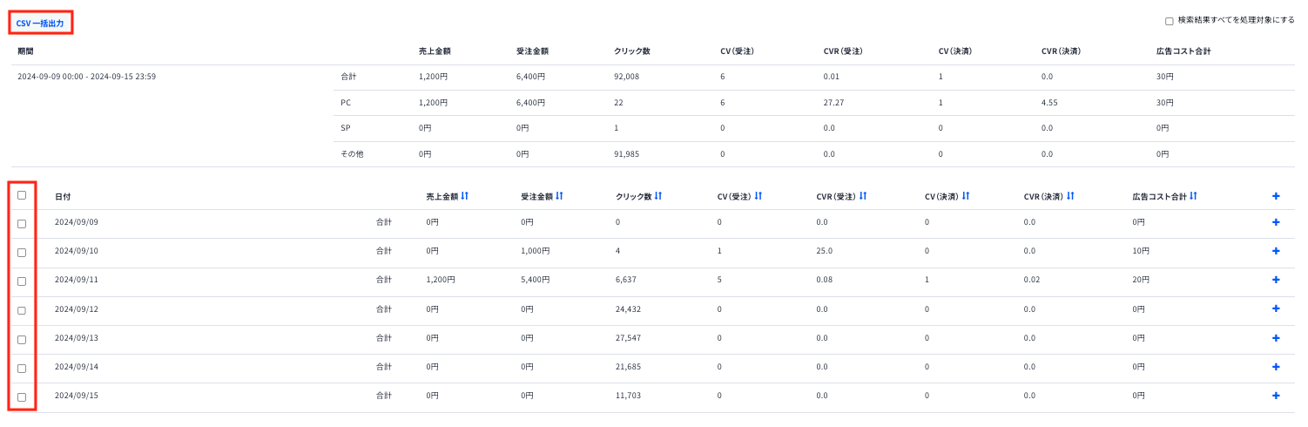Select period text 2024-09-09 00:00 - 2024-09-15 23:59
The width and height of the screenshot is (1308, 427).
[x=86, y=77]
